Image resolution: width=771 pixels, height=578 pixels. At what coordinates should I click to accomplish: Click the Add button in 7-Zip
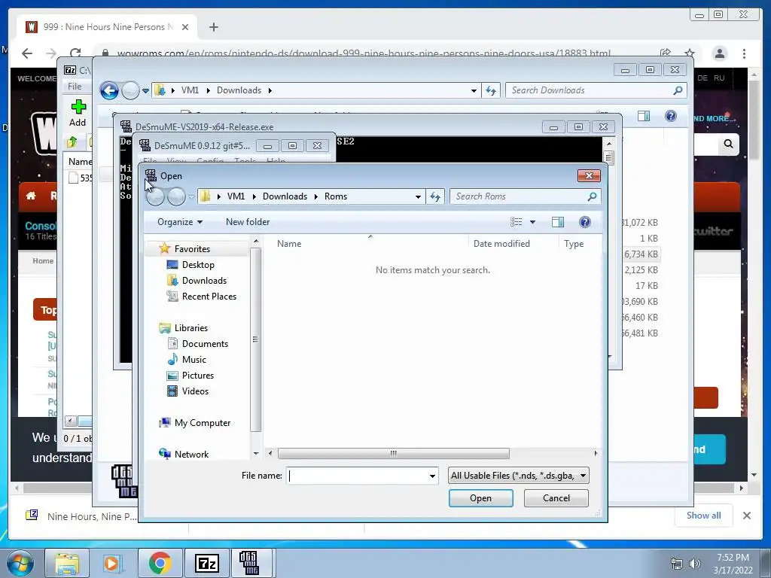78,113
